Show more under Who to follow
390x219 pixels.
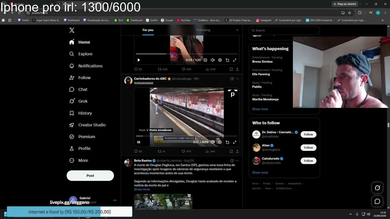(260, 172)
